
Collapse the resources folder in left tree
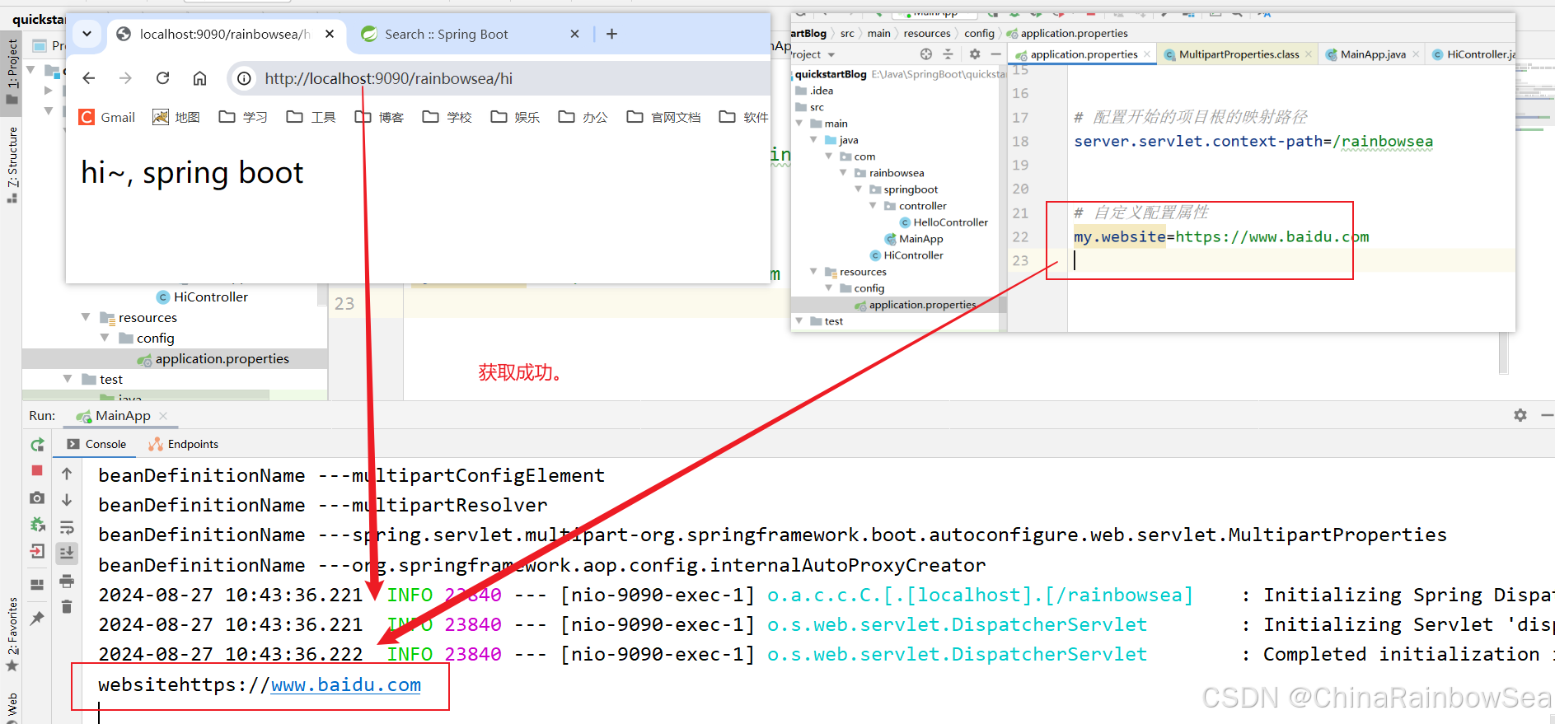pyautogui.click(x=86, y=317)
